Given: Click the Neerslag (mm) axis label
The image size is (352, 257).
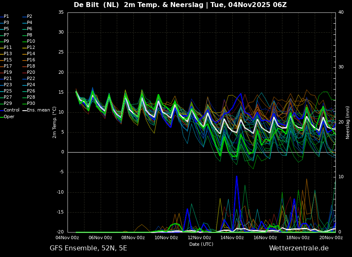Looking at the screenshot, I should (348, 122).
